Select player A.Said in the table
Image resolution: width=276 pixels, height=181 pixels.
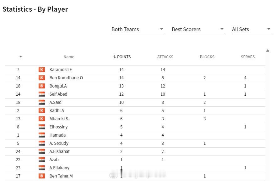pyautogui.click(x=56, y=102)
